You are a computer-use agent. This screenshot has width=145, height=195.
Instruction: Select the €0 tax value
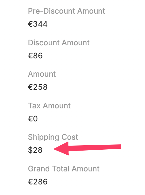33,119
